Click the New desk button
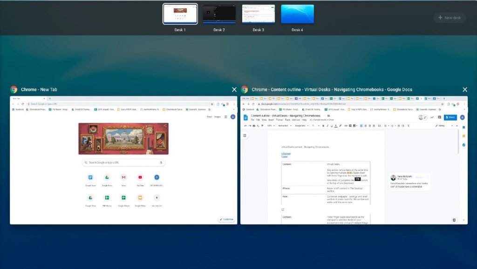Image resolution: width=477 pixels, height=269 pixels. (450, 18)
